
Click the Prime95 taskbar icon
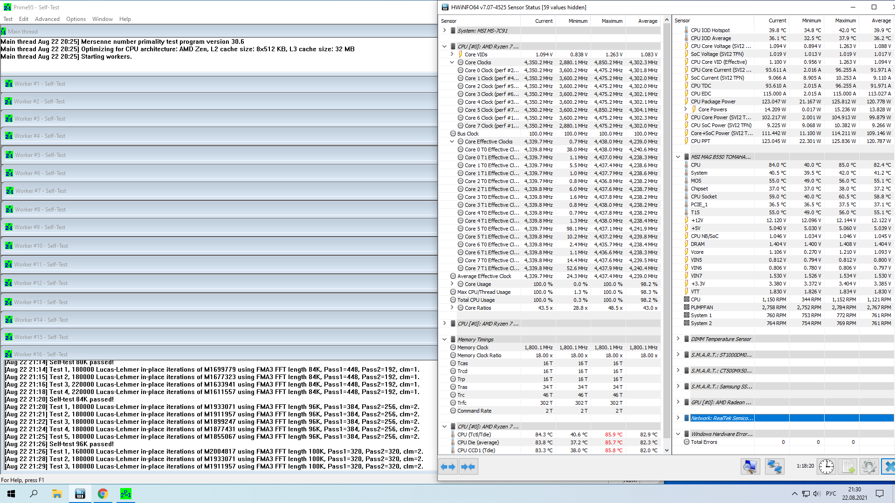pos(125,494)
